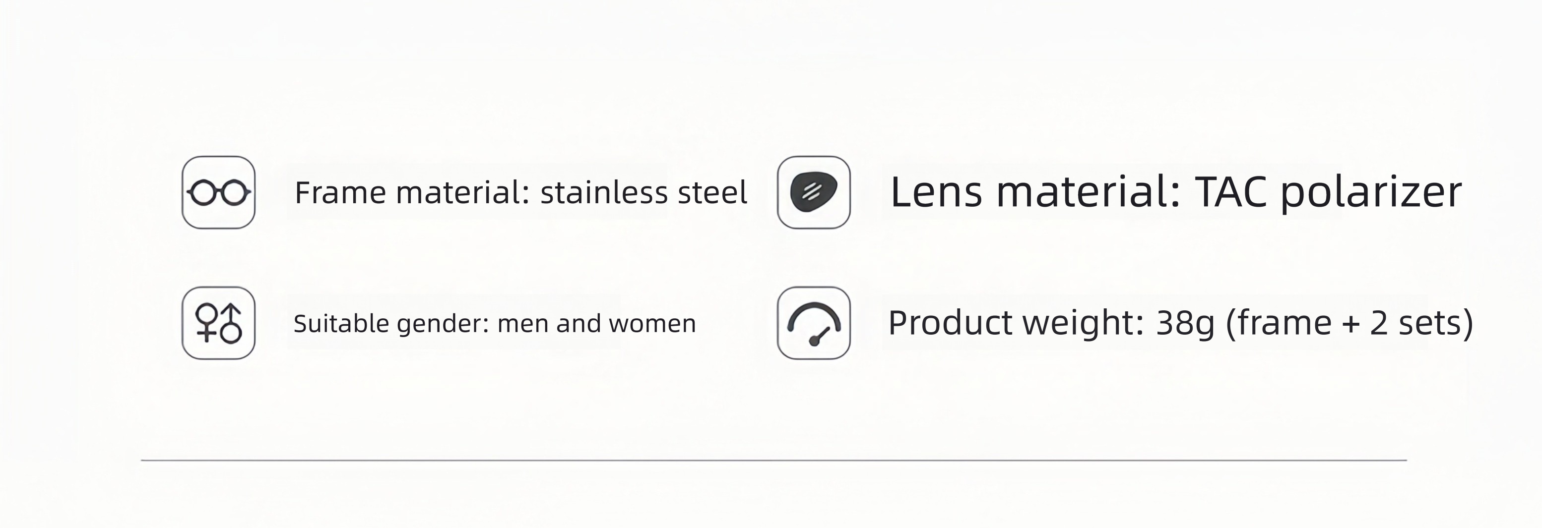
Task: Click the word 'Frame' at row start
Action: point(341,192)
